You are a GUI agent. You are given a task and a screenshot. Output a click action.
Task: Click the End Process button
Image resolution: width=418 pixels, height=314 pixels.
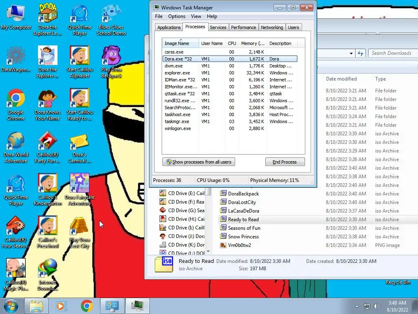click(285, 162)
